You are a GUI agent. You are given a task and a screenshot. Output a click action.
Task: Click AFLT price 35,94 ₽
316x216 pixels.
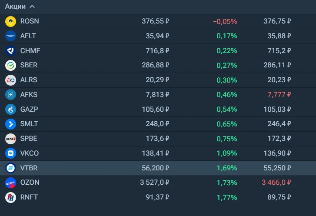pyautogui.click(x=157, y=36)
